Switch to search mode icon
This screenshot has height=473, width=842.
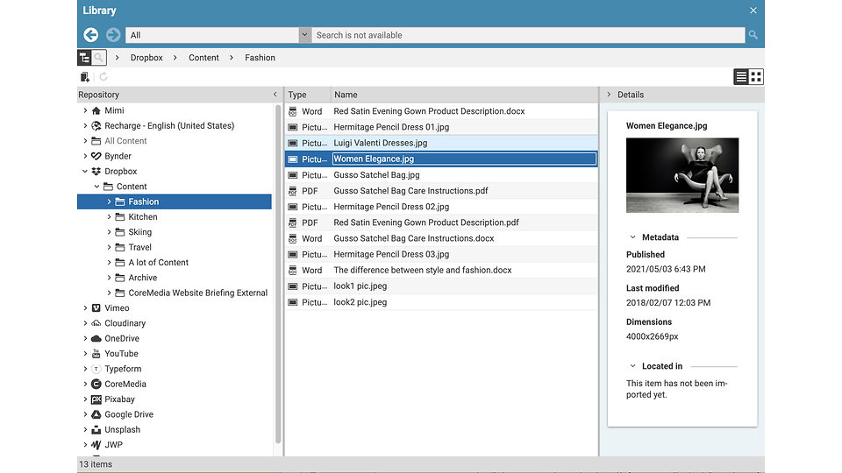[99, 58]
